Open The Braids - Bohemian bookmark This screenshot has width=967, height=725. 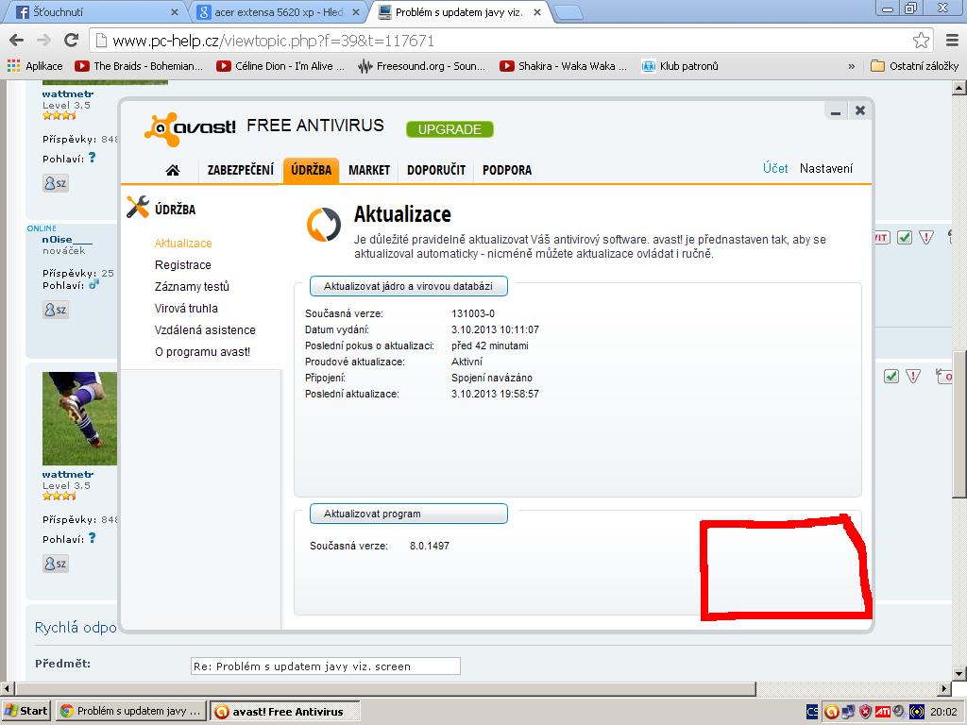point(139,66)
